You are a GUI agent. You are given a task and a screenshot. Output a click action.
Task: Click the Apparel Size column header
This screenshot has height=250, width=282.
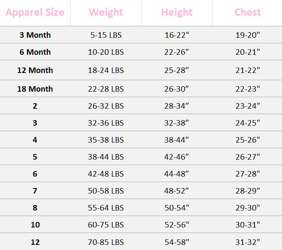click(x=35, y=12)
